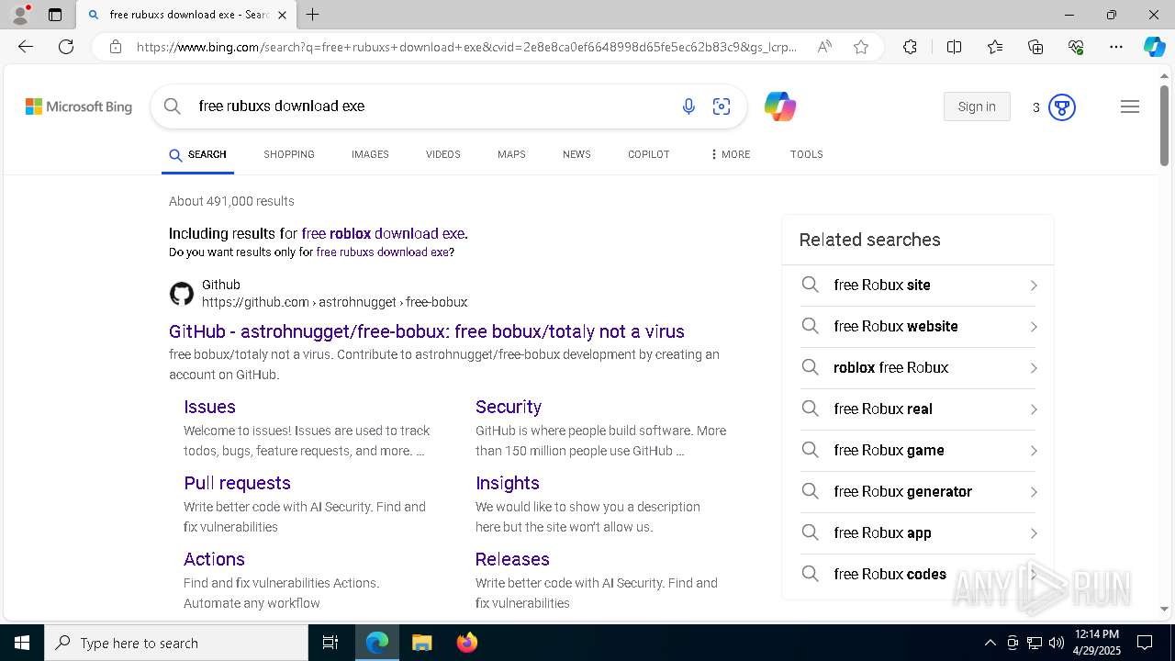1175x661 pixels.
Task: Open the Releases sublink
Action: pos(512,559)
